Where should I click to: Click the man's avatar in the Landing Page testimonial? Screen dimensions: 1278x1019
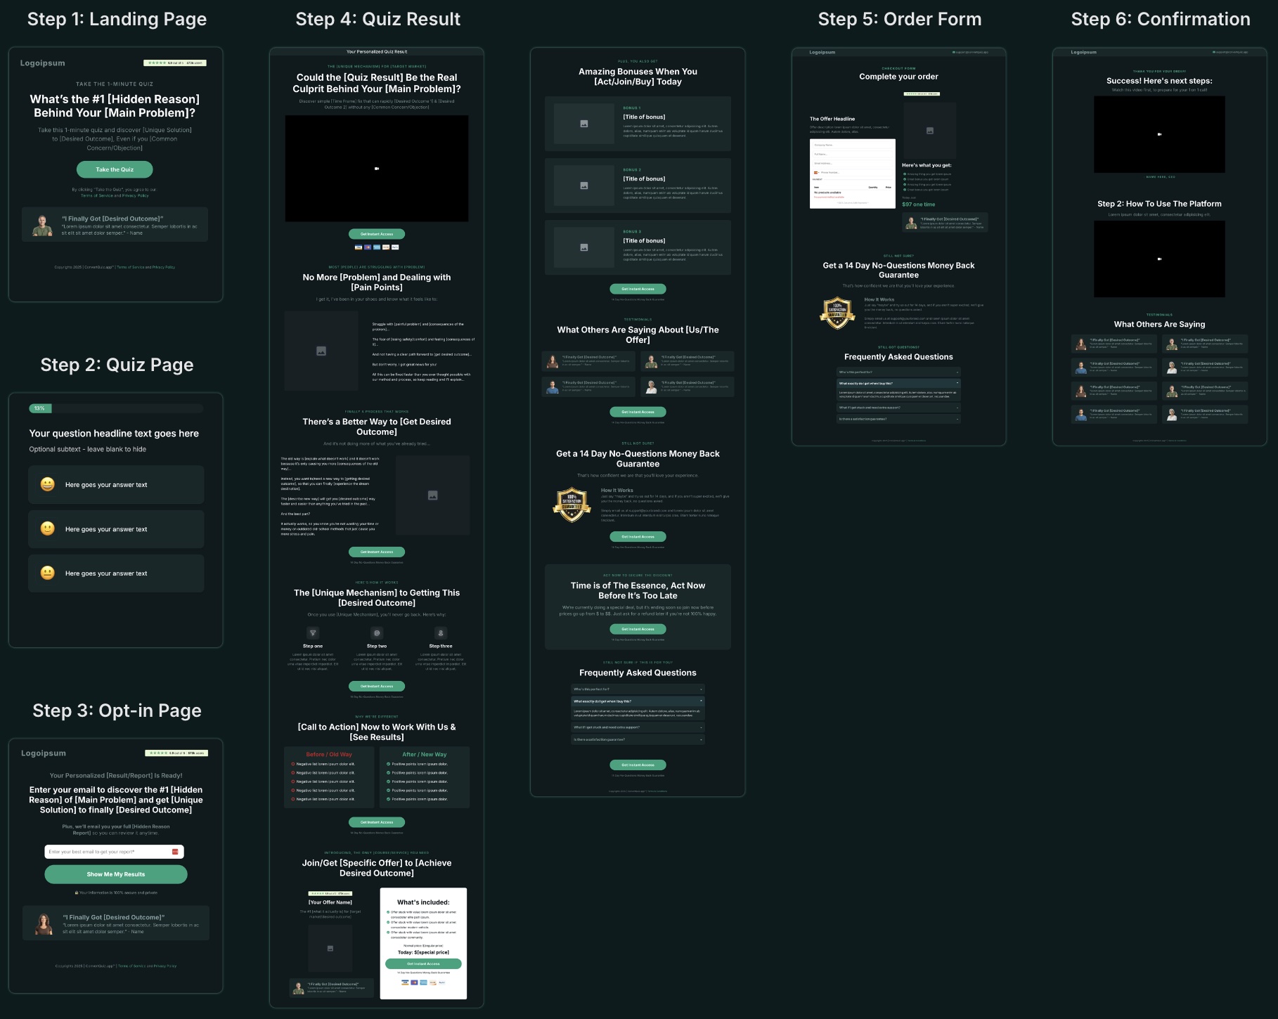click(x=43, y=226)
